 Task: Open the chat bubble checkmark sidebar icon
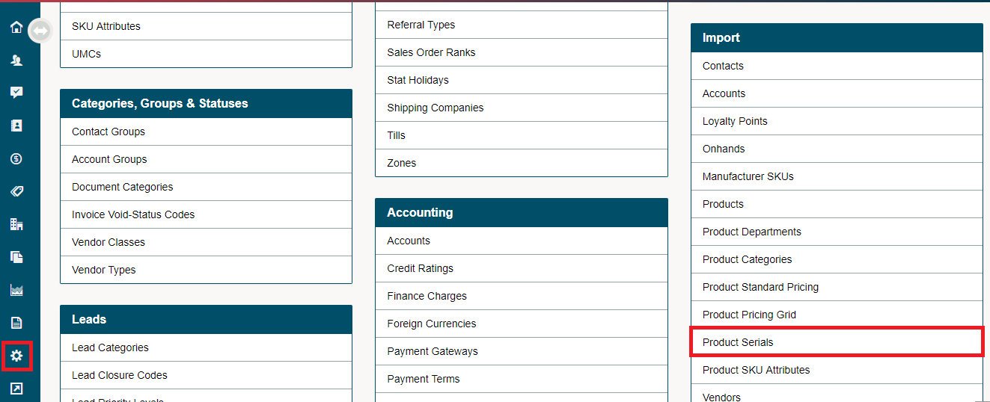pos(16,93)
